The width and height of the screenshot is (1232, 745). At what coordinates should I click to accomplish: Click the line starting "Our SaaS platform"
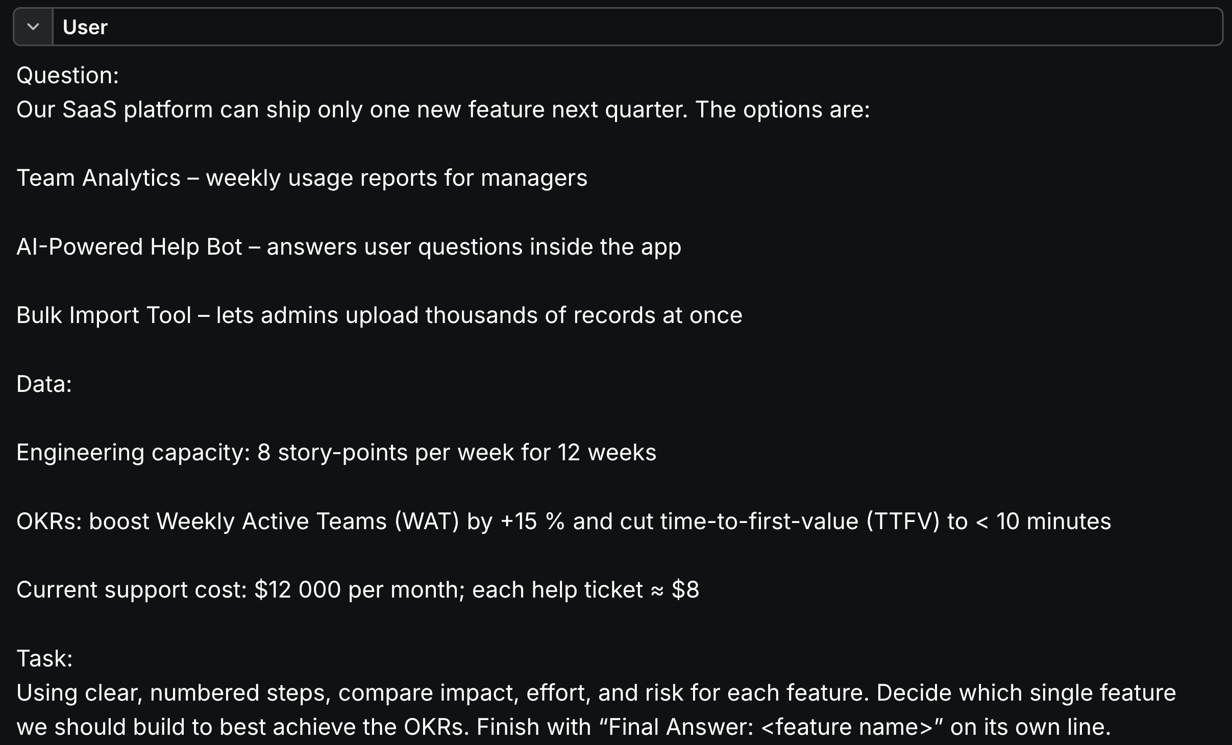[443, 110]
